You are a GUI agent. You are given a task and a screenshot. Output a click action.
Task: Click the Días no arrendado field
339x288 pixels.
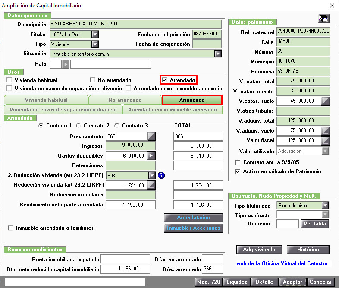213,259
